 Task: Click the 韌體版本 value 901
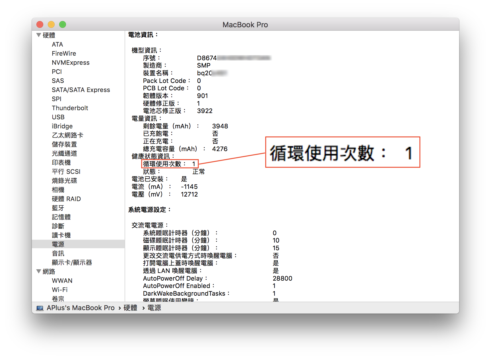point(203,96)
